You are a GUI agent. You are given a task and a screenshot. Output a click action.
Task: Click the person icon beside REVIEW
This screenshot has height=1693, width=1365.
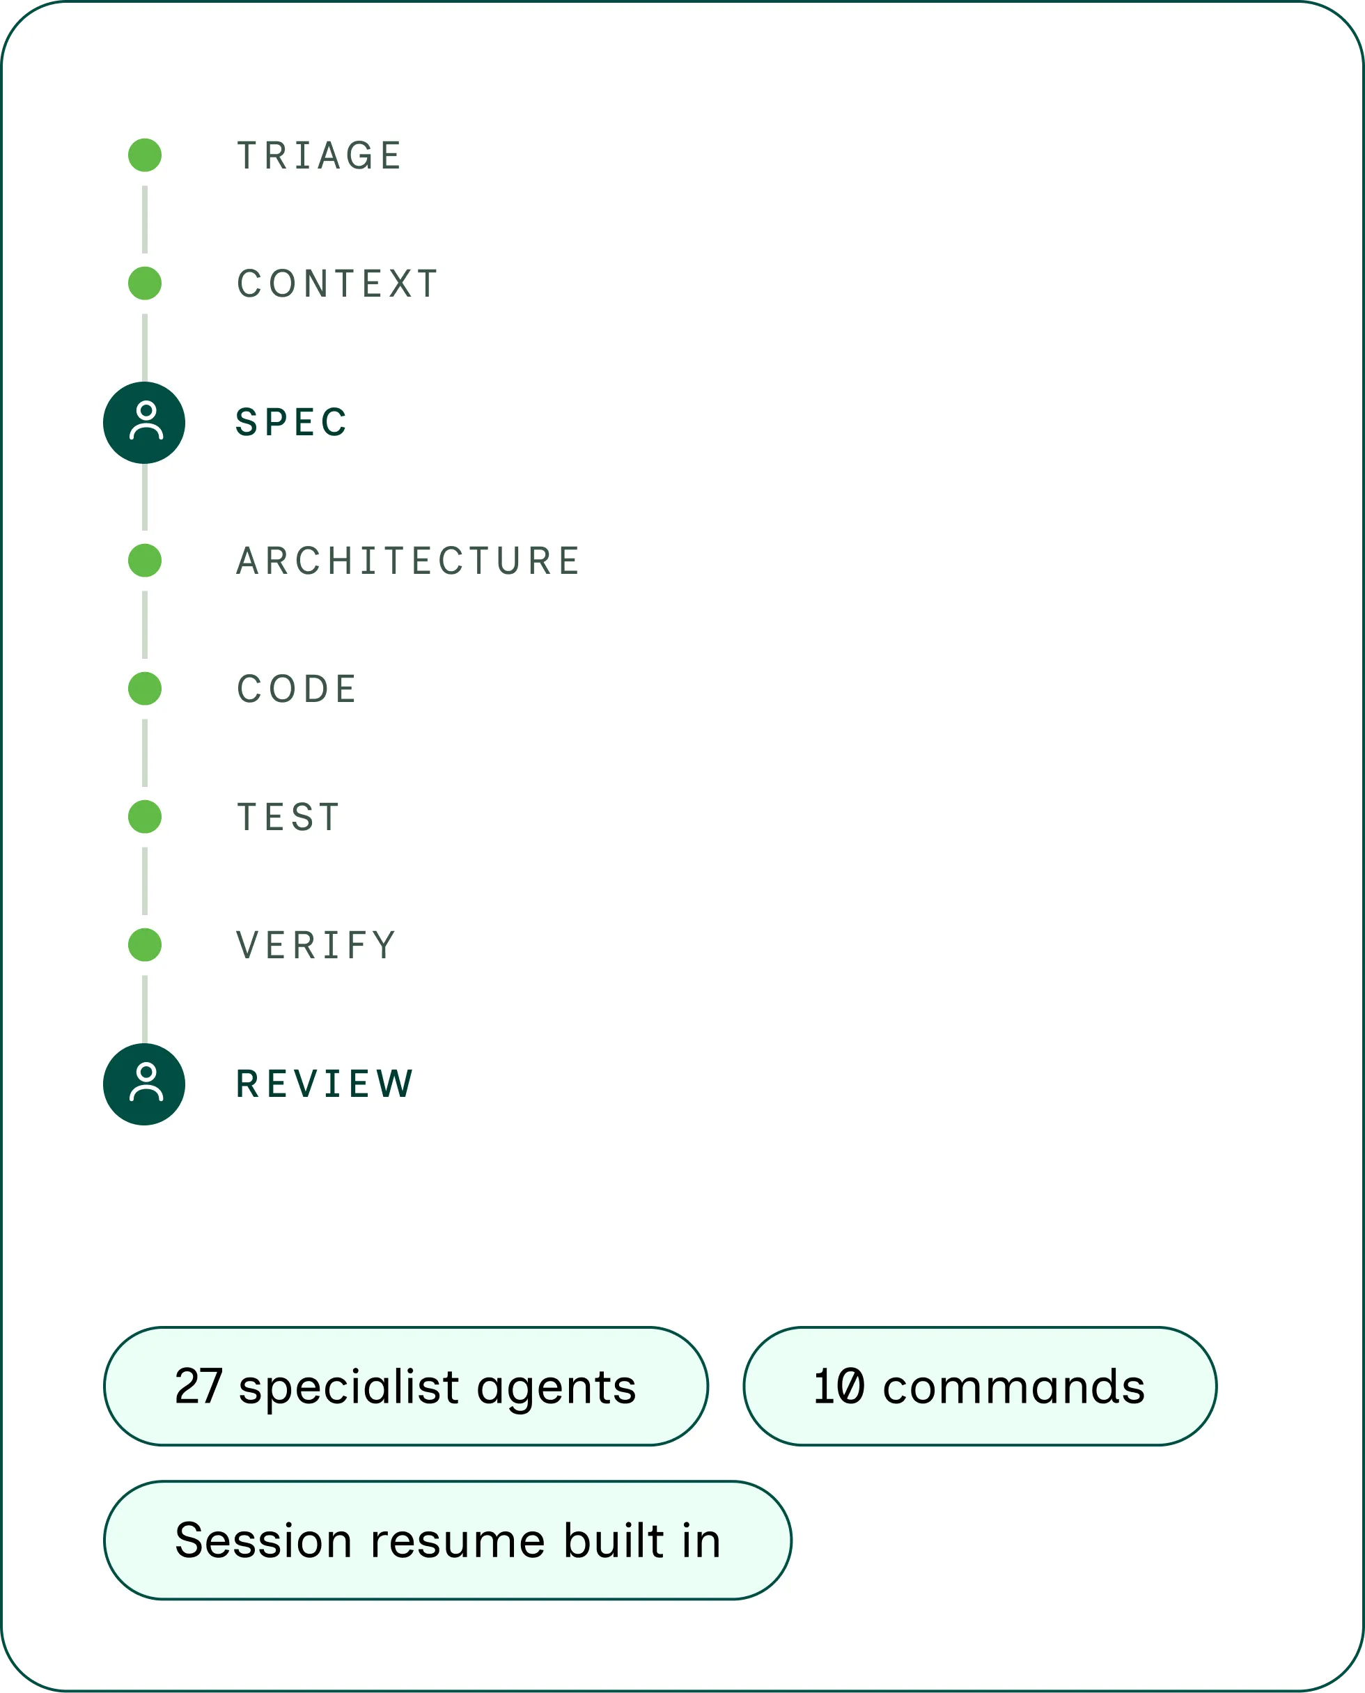(145, 1084)
